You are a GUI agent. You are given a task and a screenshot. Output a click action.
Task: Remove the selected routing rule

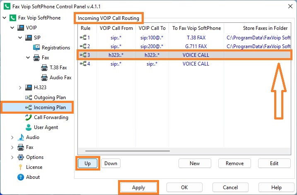coord(234,163)
